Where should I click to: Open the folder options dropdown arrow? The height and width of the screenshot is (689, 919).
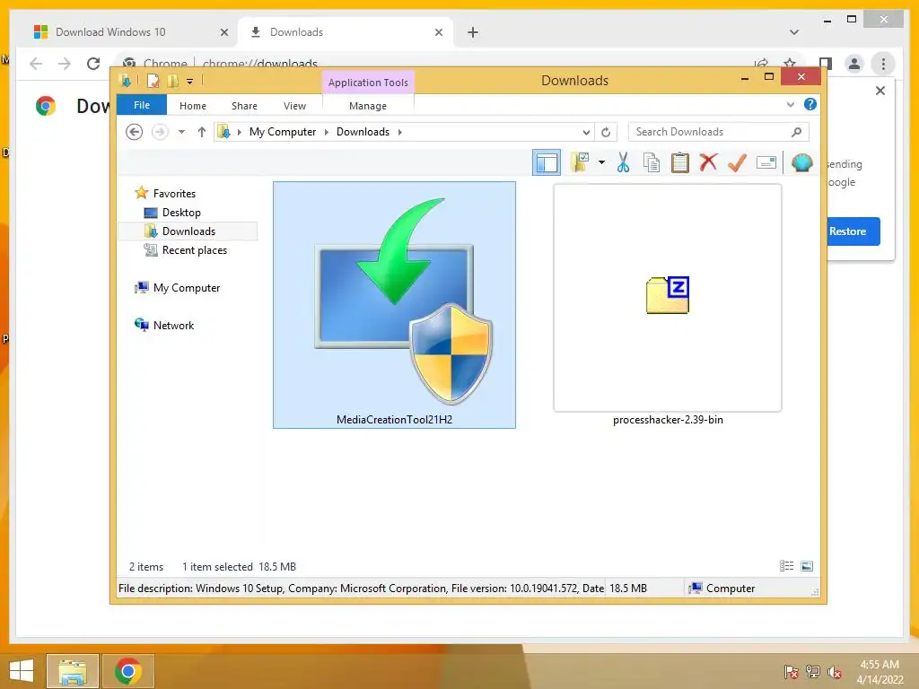pos(601,162)
